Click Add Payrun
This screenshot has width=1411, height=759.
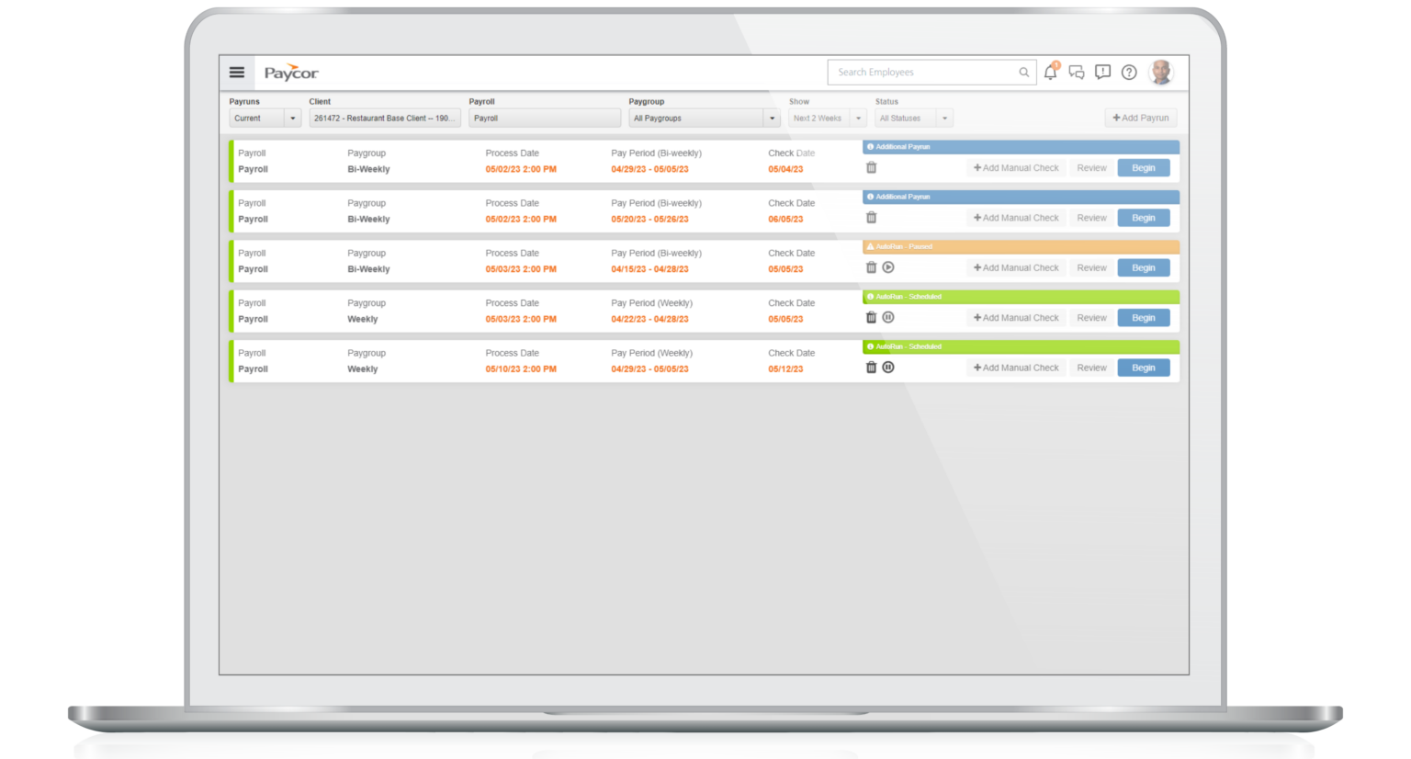[x=1140, y=118]
